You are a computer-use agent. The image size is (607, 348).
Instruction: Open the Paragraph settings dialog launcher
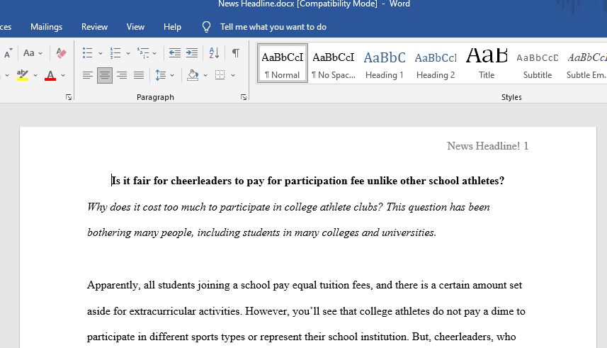click(244, 97)
